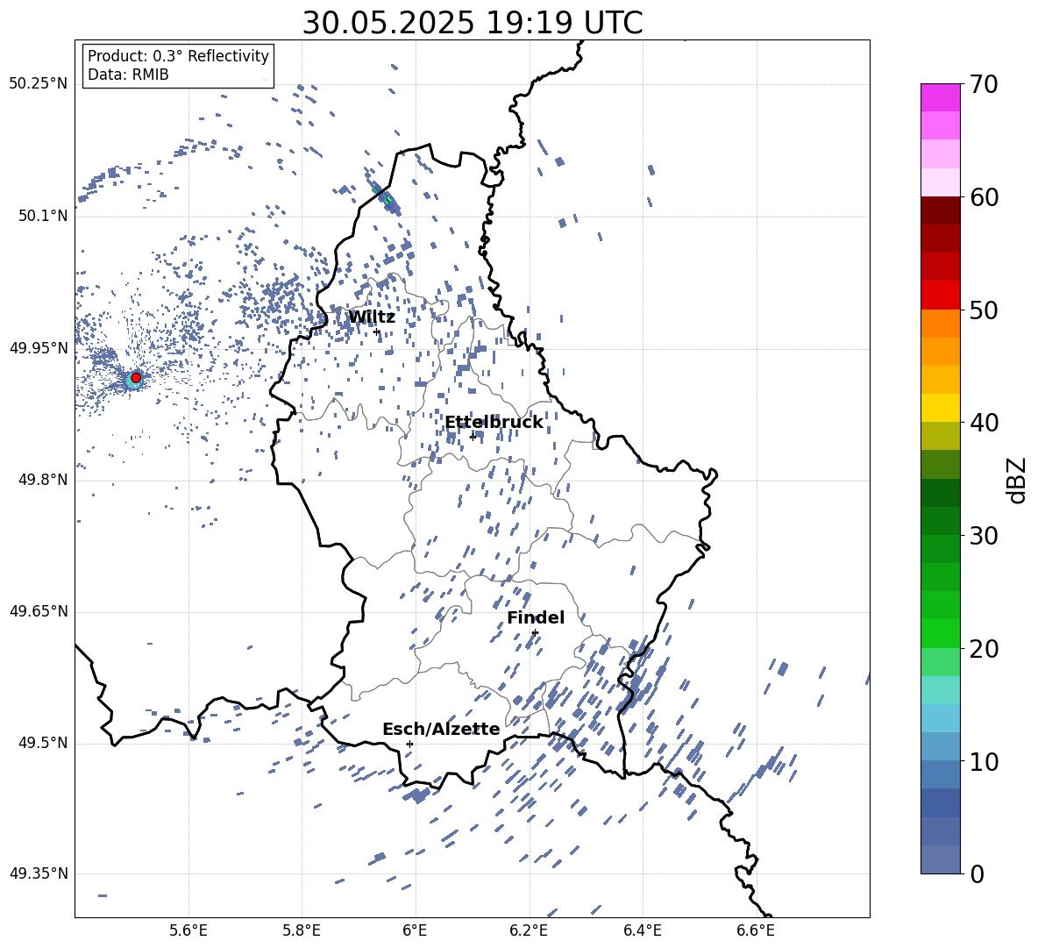1038x948 pixels.
Task: Click the 5.6°E longitude label
Action: coord(188,930)
